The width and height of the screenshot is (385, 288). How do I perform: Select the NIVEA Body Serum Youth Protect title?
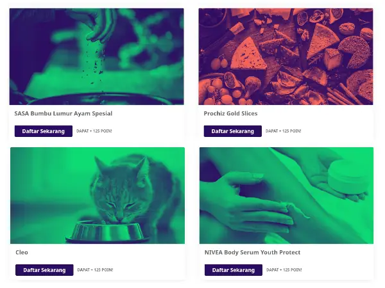252,253
